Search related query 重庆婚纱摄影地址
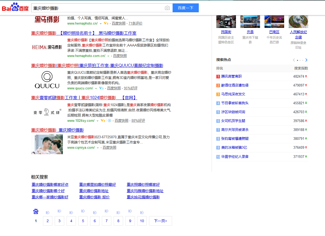The image size is (325, 236). 94,191
